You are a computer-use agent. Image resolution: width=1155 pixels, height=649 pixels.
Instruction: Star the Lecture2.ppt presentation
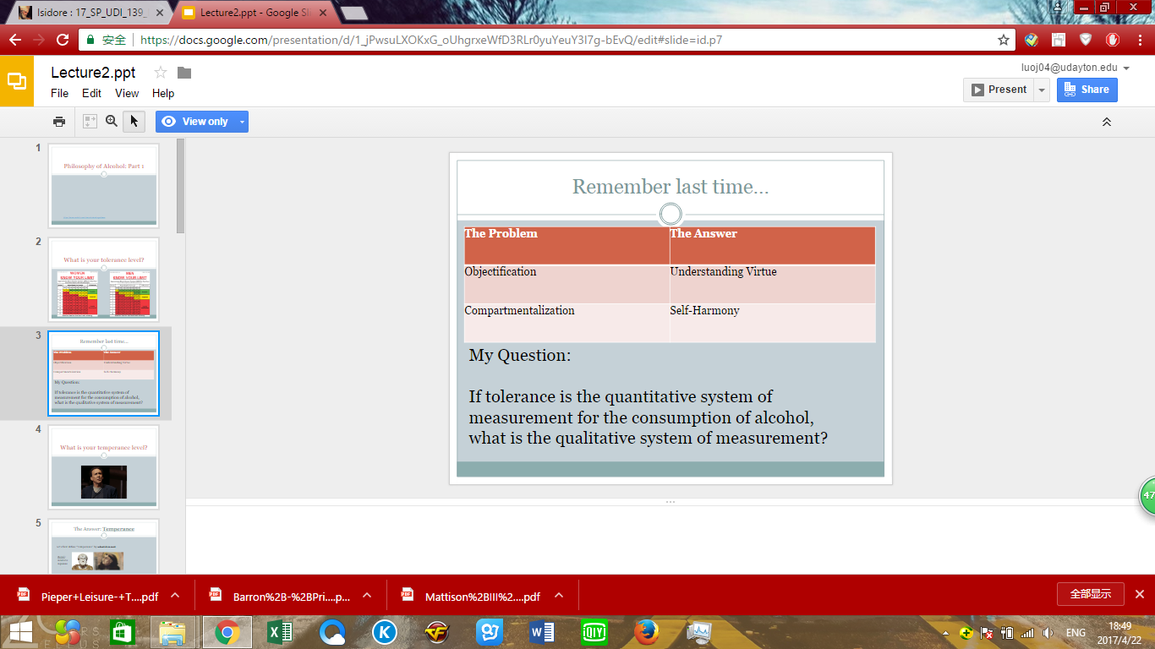[161, 73]
